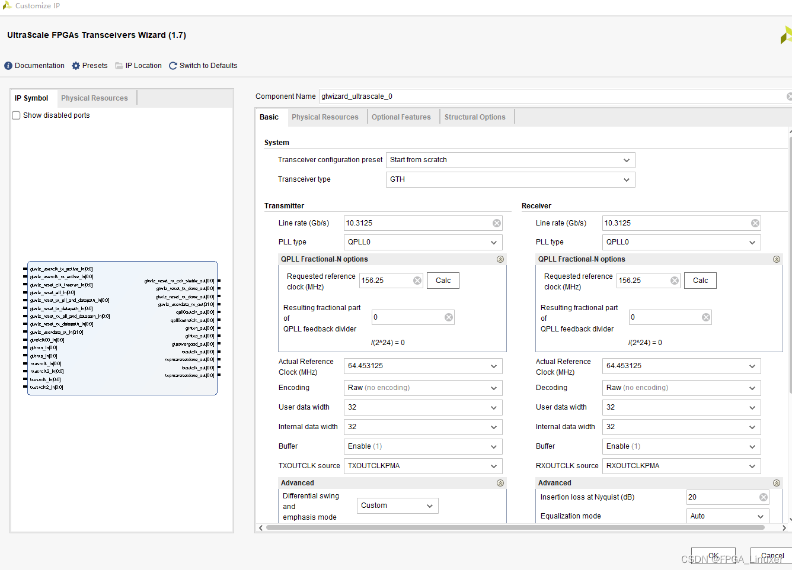Clear the Component Name field
792x570 pixels.
point(789,96)
